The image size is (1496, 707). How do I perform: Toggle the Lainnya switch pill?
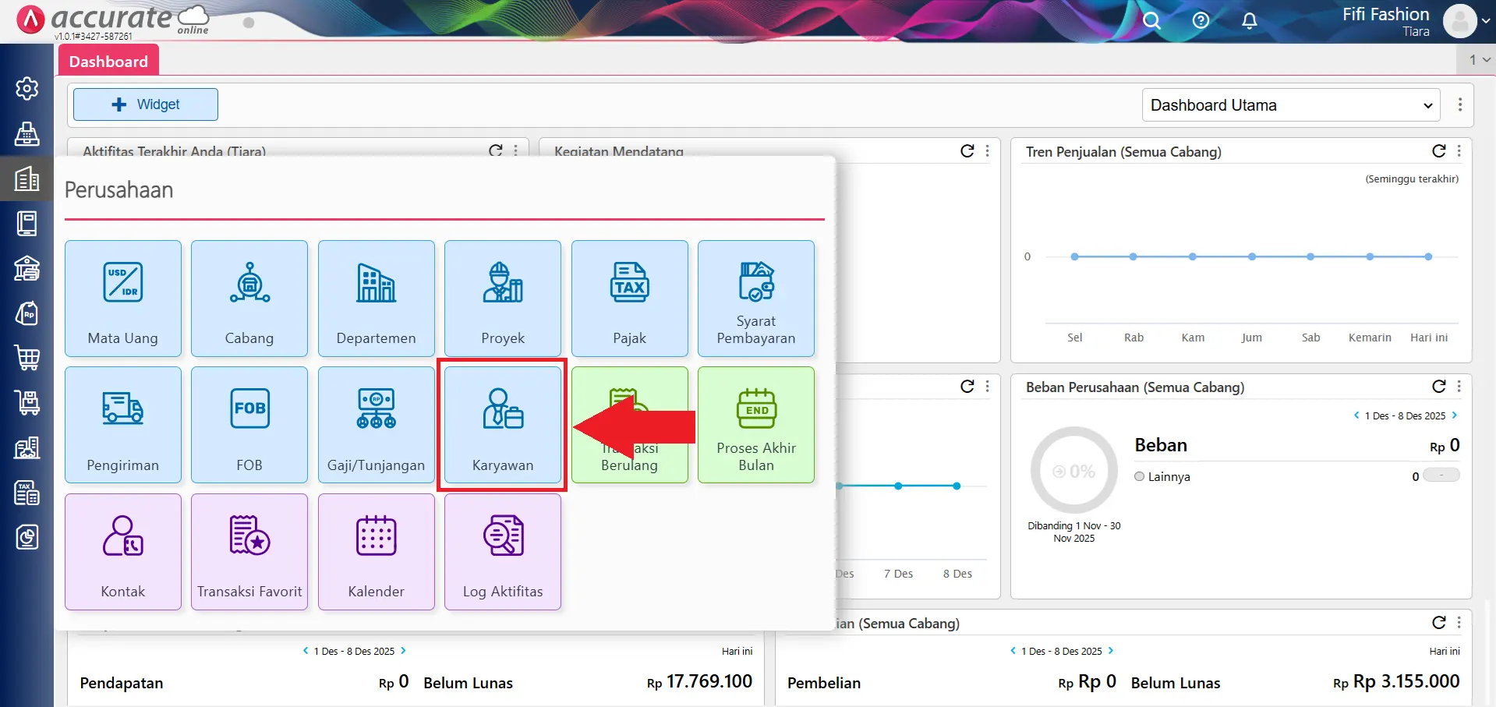(x=1441, y=475)
